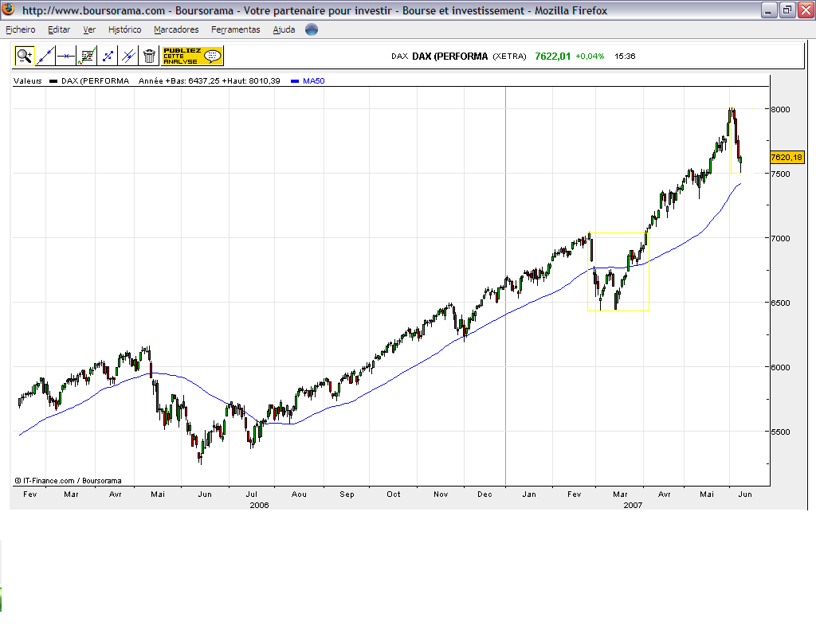Open the Ferramentas menu
The image size is (816, 637).
(235, 29)
